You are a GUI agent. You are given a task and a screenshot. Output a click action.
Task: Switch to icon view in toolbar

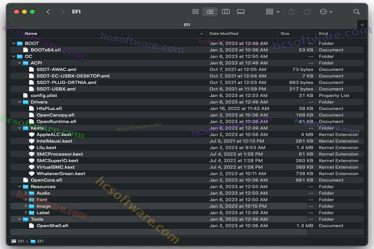[195, 11]
